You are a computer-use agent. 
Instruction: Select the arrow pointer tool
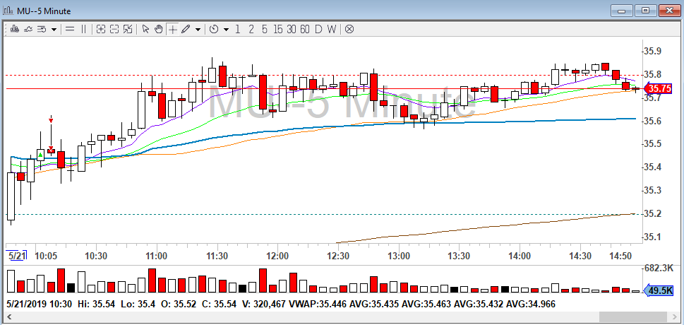tap(145, 29)
